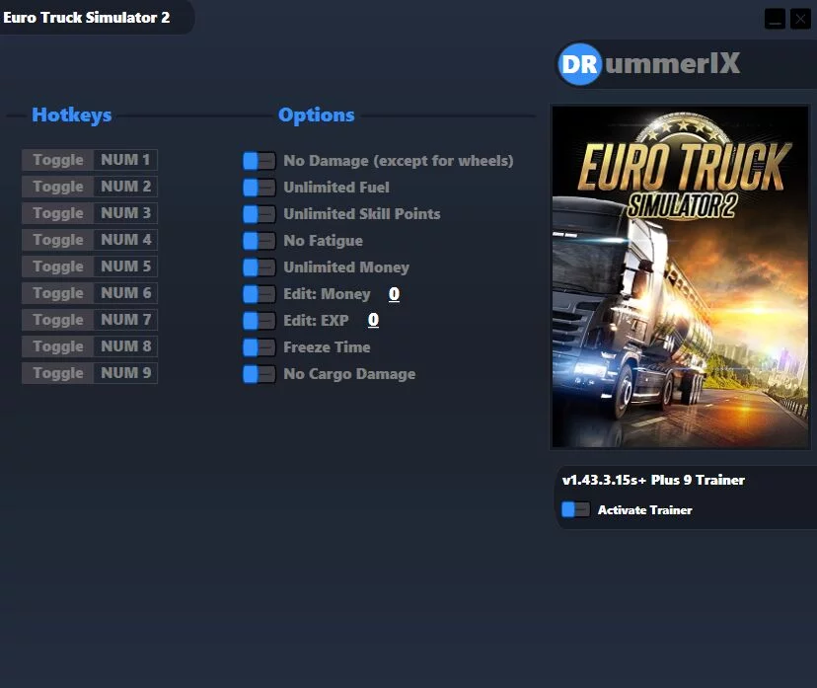Click the Freeze Time option label

[x=327, y=347]
